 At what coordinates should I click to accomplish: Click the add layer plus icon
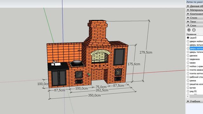click(x=189, y=30)
